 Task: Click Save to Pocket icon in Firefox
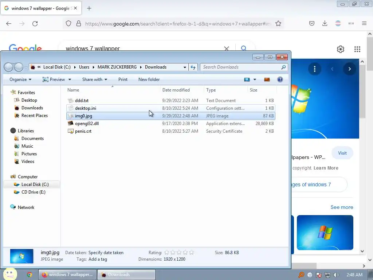[312, 23]
